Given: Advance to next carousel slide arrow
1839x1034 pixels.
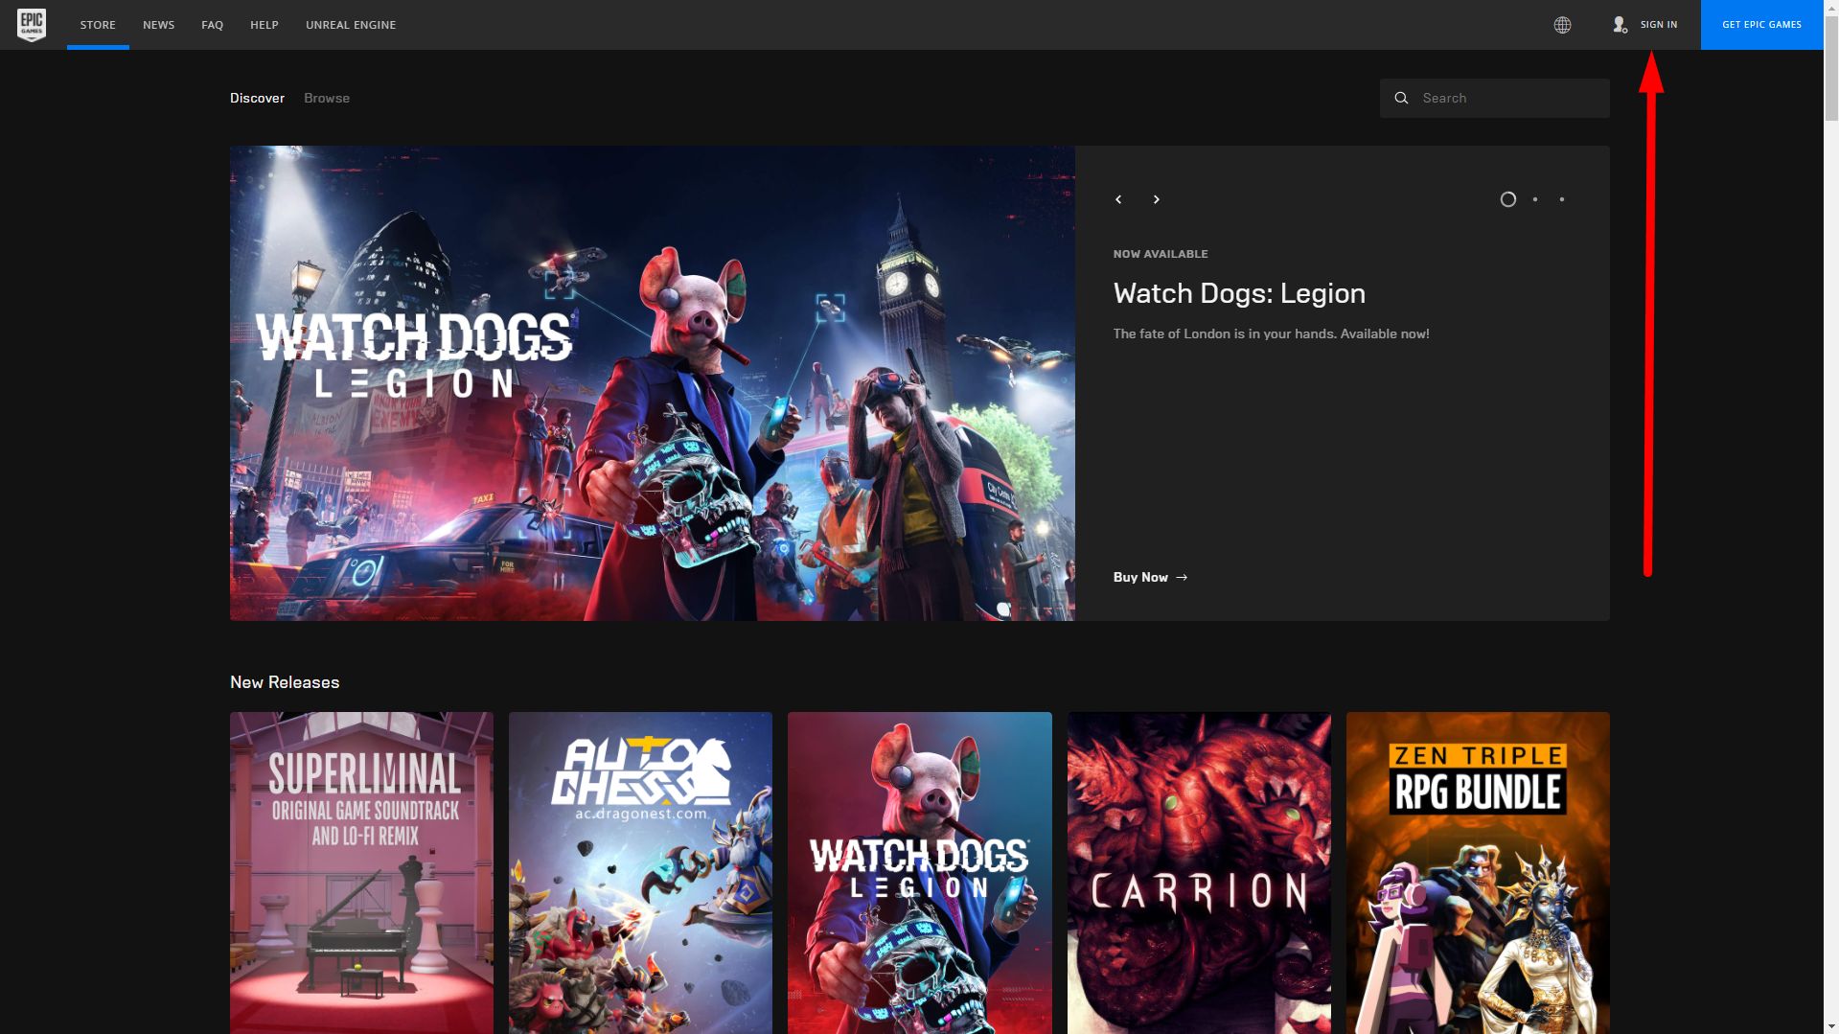Looking at the screenshot, I should [x=1157, y=199].
